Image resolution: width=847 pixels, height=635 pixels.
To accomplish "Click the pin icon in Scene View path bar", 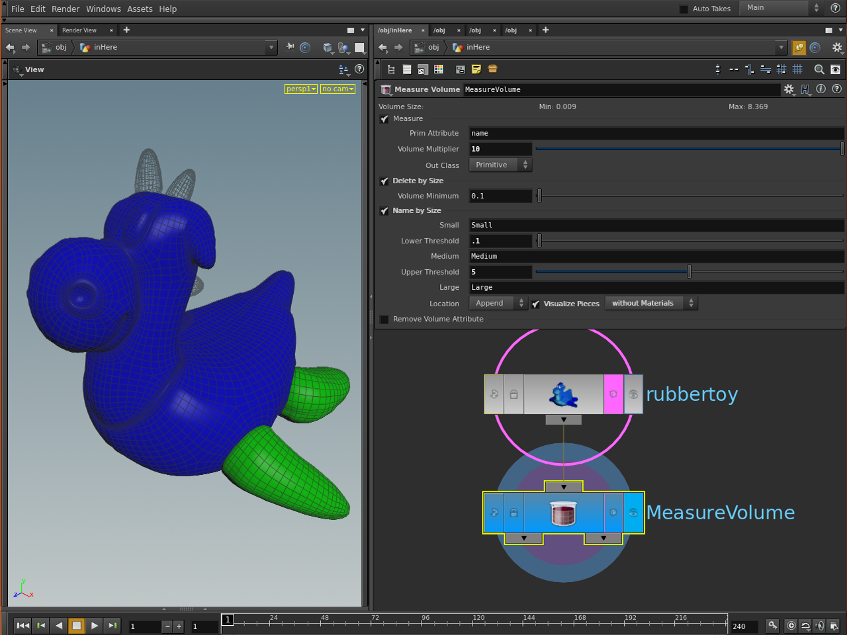I will 290,47.
